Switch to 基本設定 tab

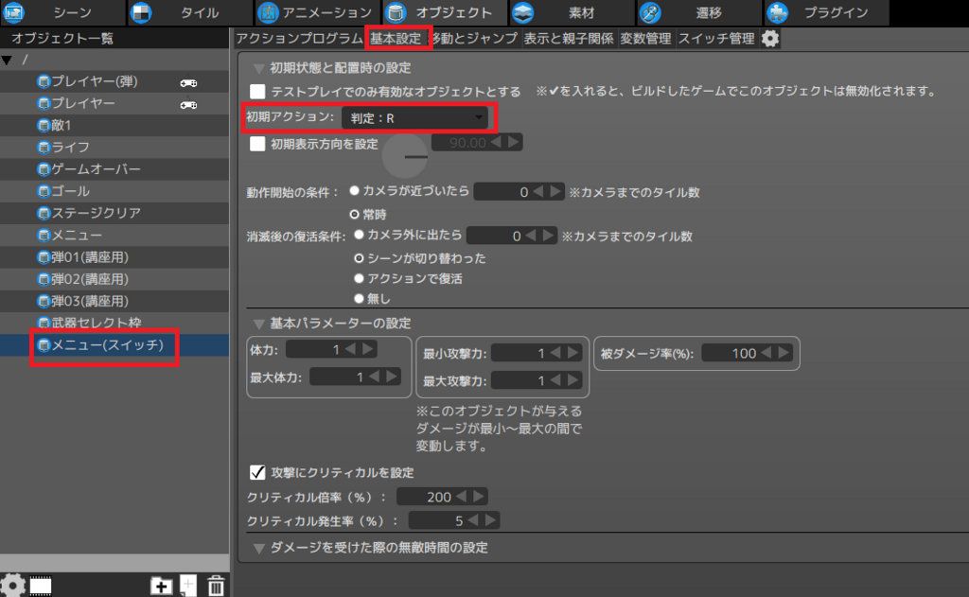396,38
